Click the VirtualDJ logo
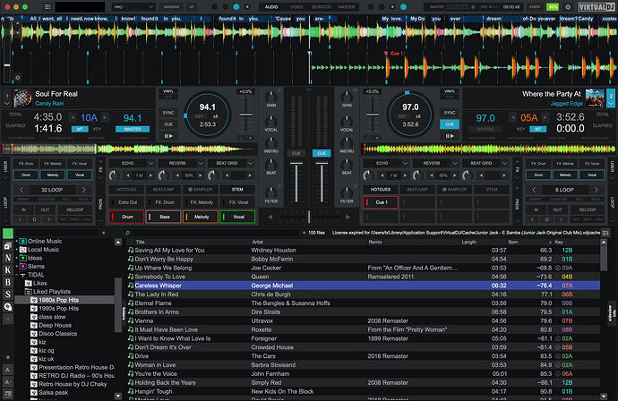 (597, 7)
